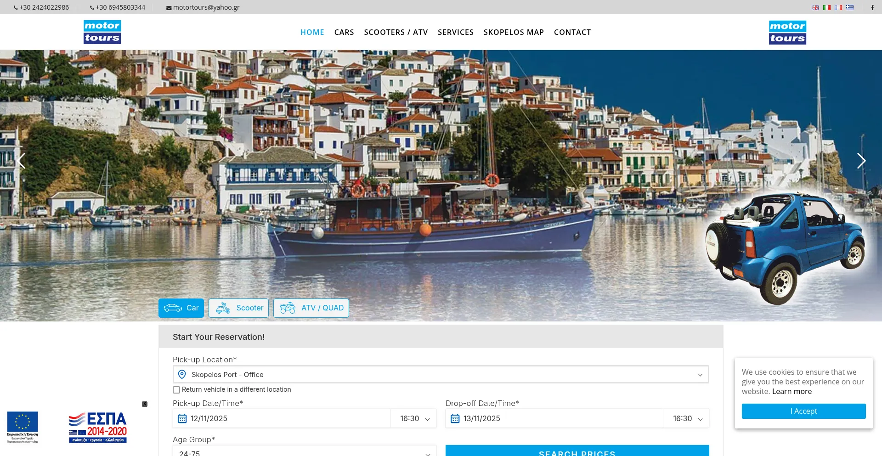This screenshot has width=882, height=456.
Task: Click the left Motor Tours logo
Action: pyautogui.click(x=102, y=32)
